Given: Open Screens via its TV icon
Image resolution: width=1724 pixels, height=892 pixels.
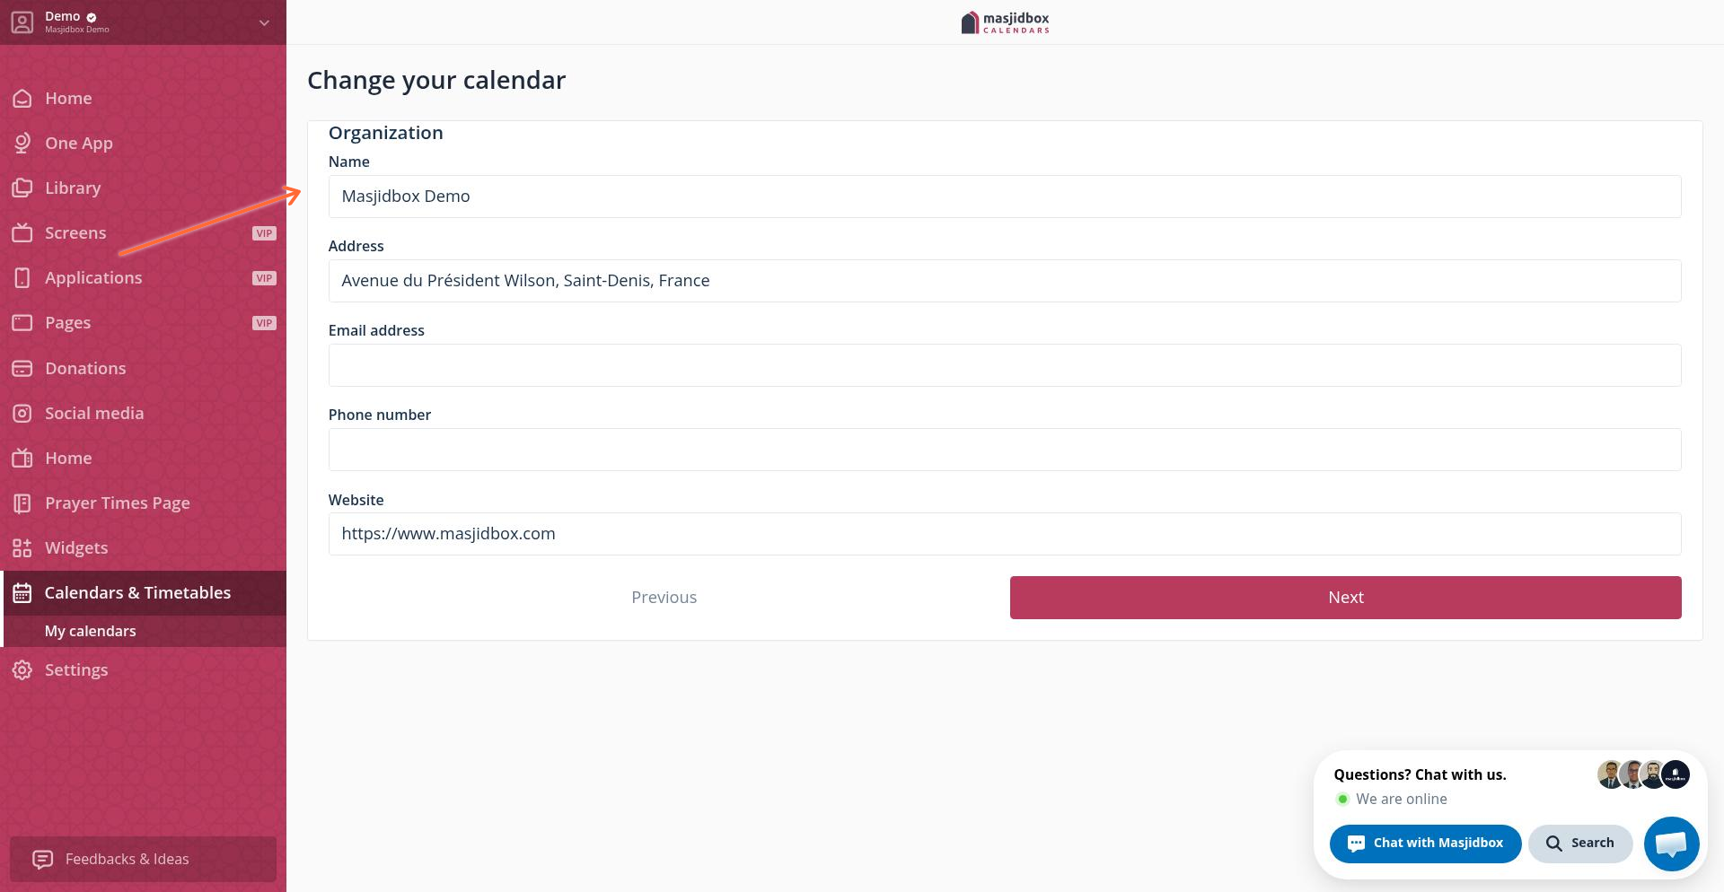Looking at the screenshot, I should point(22,233).
